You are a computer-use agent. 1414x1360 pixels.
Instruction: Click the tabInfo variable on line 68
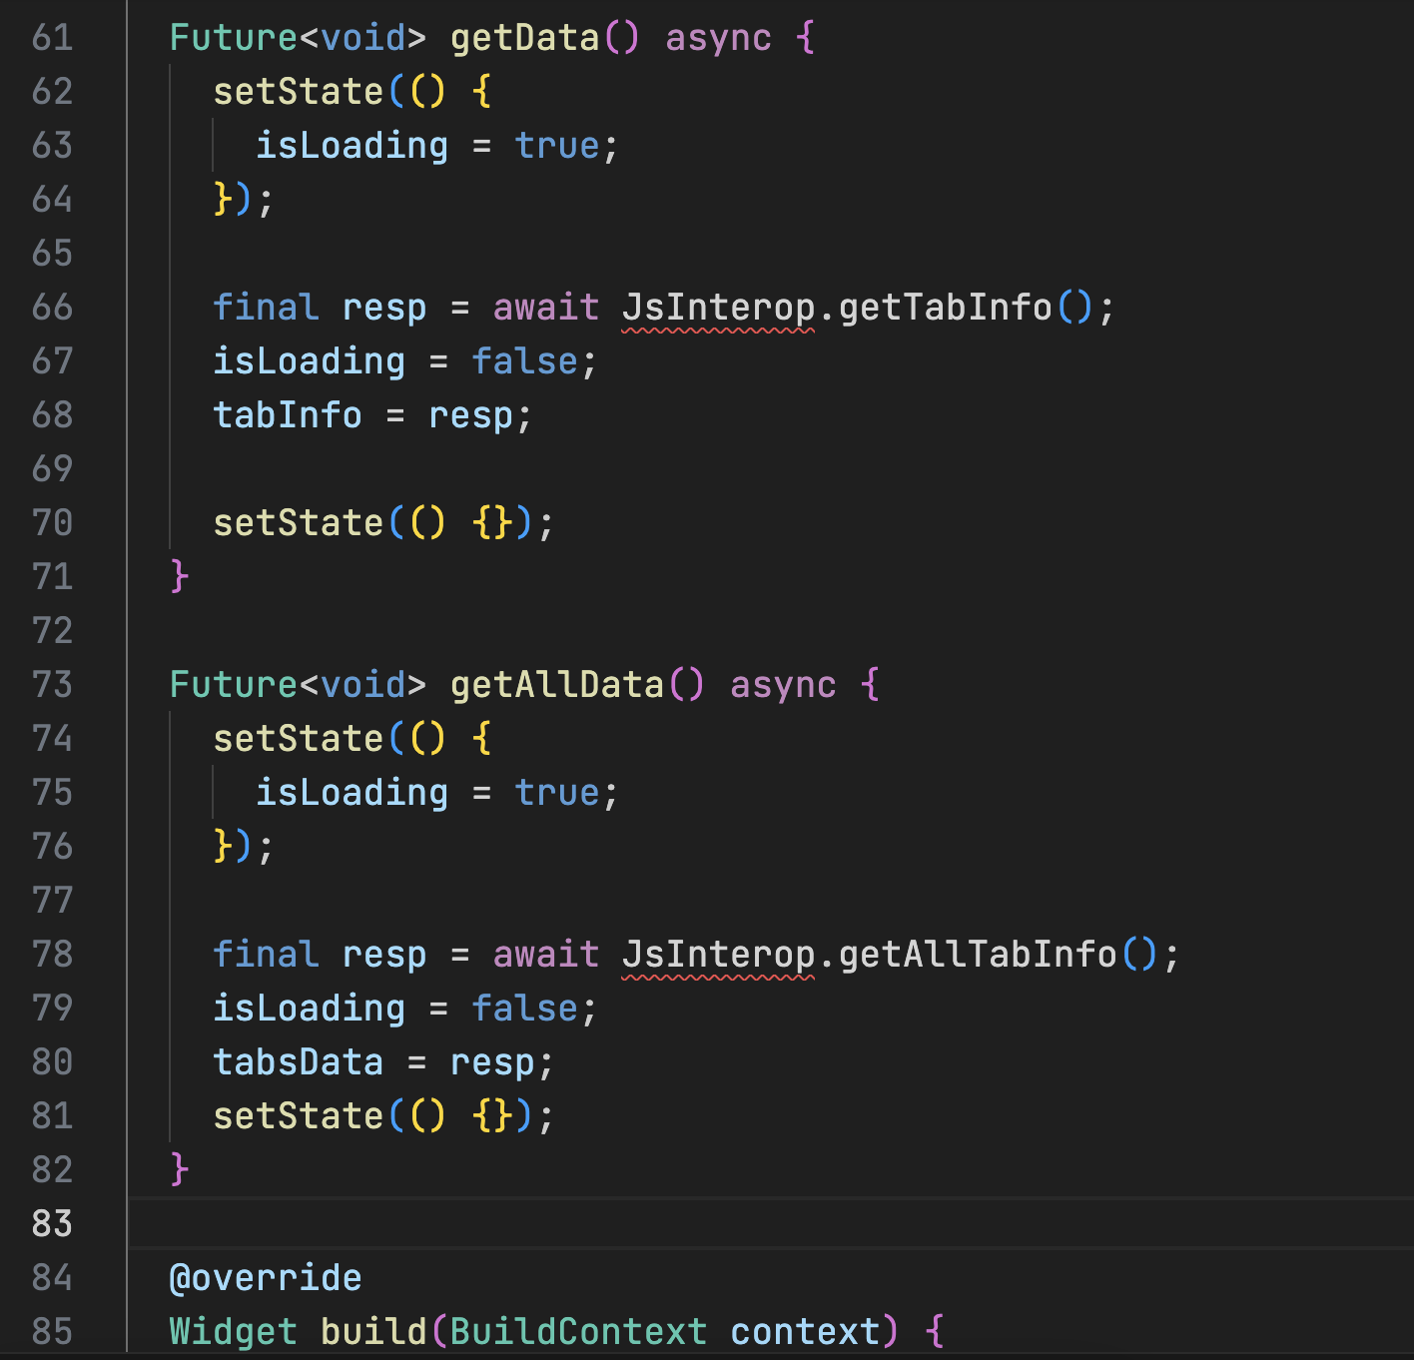(x=288, y=415)
